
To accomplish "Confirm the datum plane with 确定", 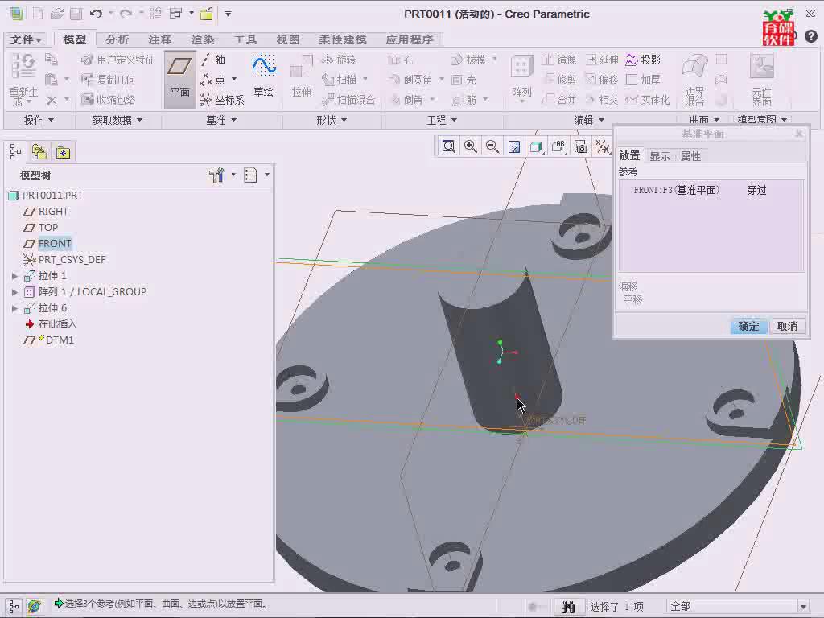I will click(x=748, y=327).
